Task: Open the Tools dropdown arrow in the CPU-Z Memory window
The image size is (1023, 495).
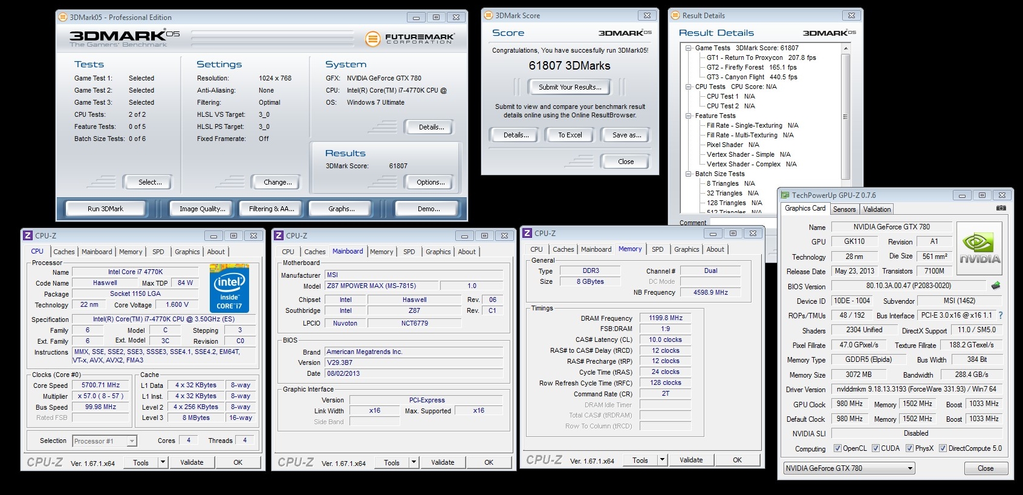Action: [662, 460]
